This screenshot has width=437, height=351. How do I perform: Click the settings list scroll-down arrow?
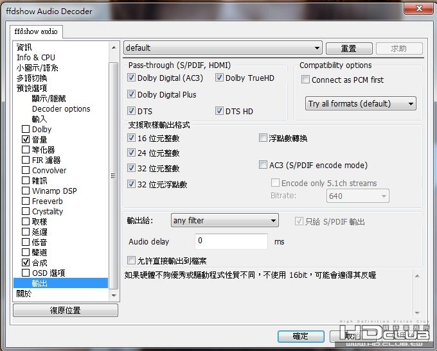click(x=114, y=295)
